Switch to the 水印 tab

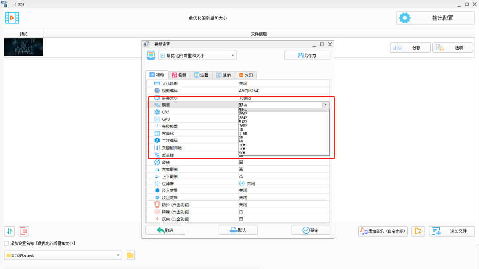[246, 75]
